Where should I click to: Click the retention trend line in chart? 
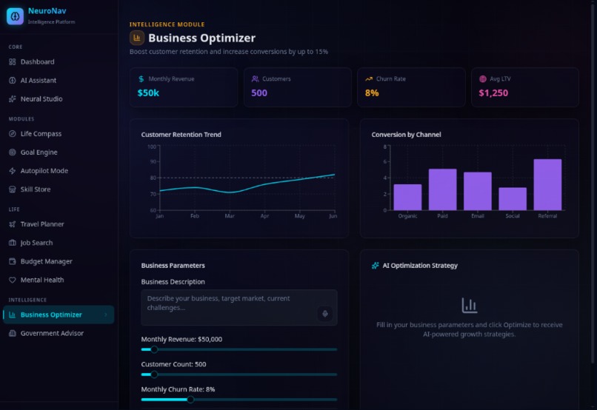tap(247, 188)
